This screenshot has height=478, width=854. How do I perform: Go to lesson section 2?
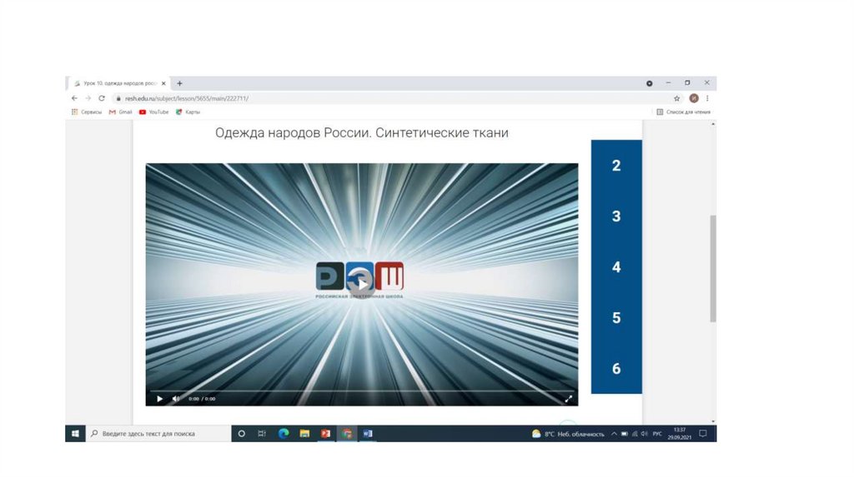pyautogui.click(x=616, y=166)
